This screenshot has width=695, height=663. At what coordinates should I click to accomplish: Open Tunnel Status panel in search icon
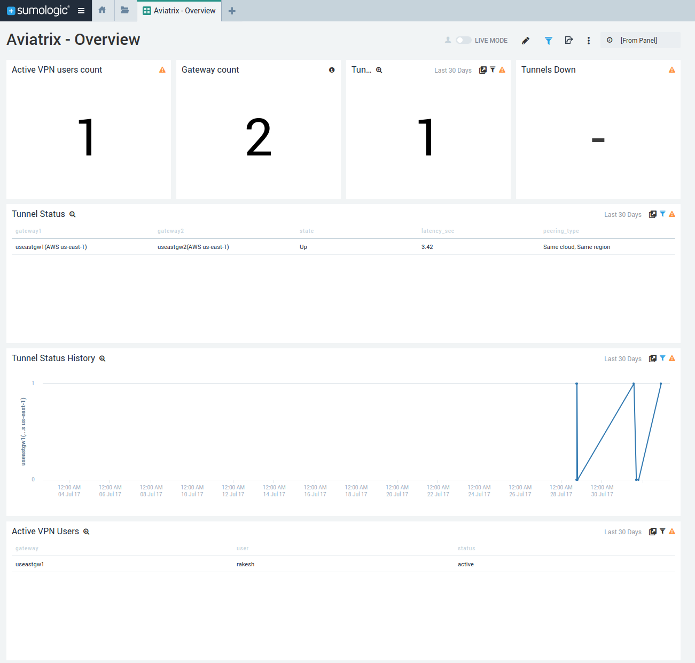[653, 214]
